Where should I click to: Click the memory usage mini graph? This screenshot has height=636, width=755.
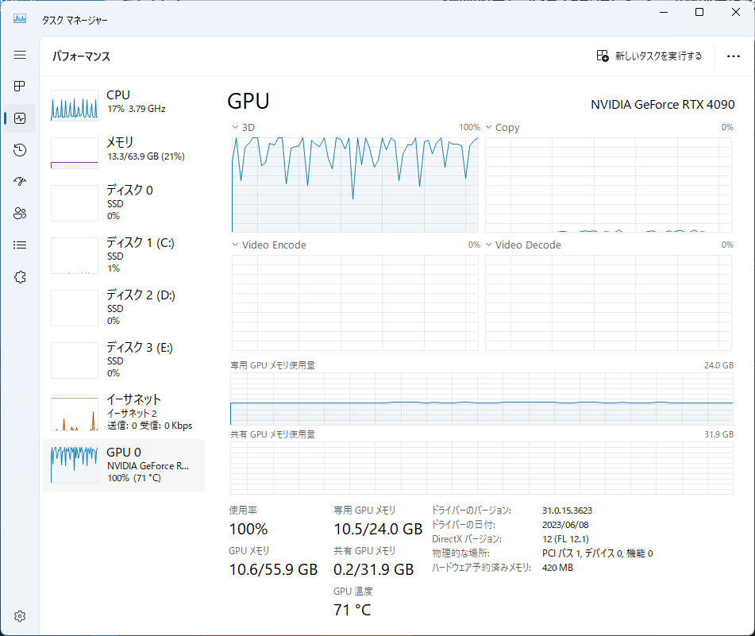click(x=75, y=153)
